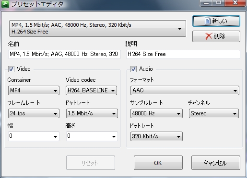The height and width of the screenshot is (178, 247).
Task: Open the 24 fps frame rate dropdown
Action: [34, 113]
